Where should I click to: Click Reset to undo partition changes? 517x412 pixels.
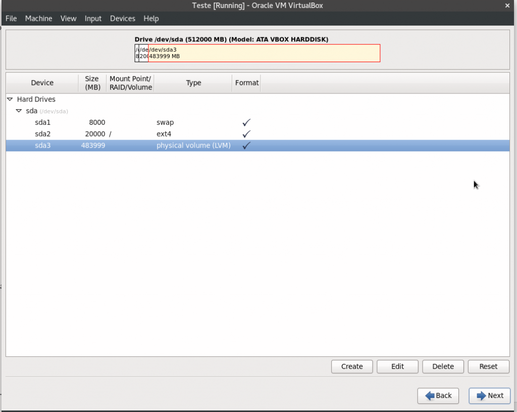[x=488, y=367]
